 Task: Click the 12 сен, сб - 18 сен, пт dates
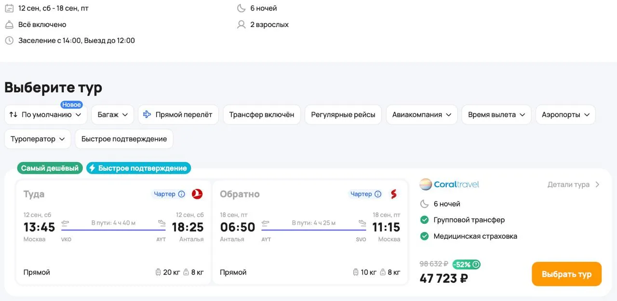tap(54, 8)
